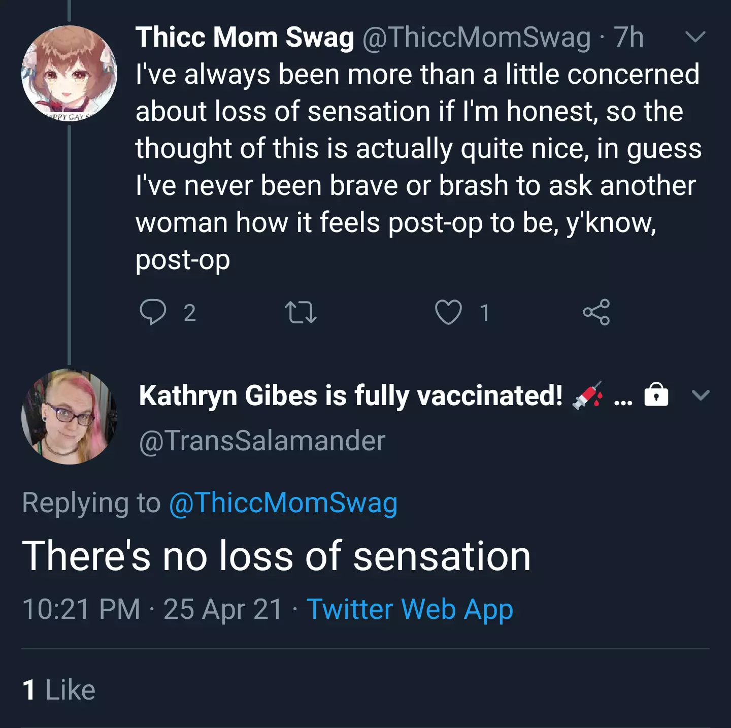The height and width of the screenshot is (728, 731).
Task: Open the Kathryn Gibes display name
Action: pyautogui.click(x=350, y=395)
